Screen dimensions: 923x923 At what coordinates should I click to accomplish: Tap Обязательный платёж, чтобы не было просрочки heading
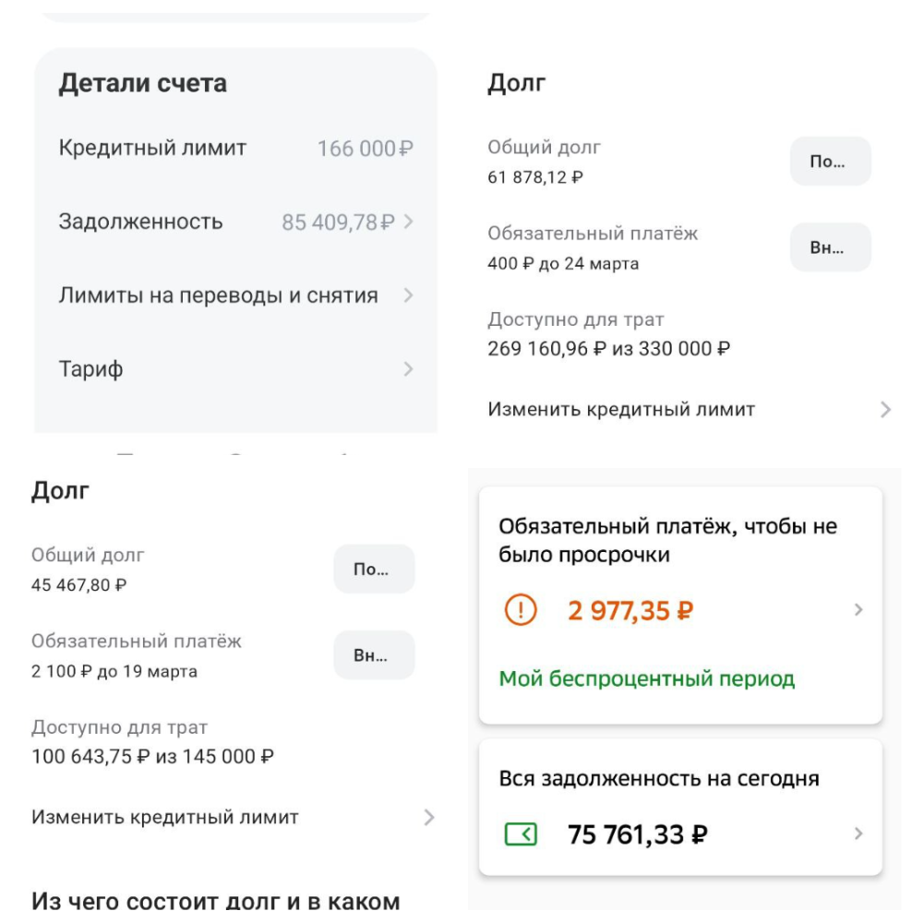667,541
